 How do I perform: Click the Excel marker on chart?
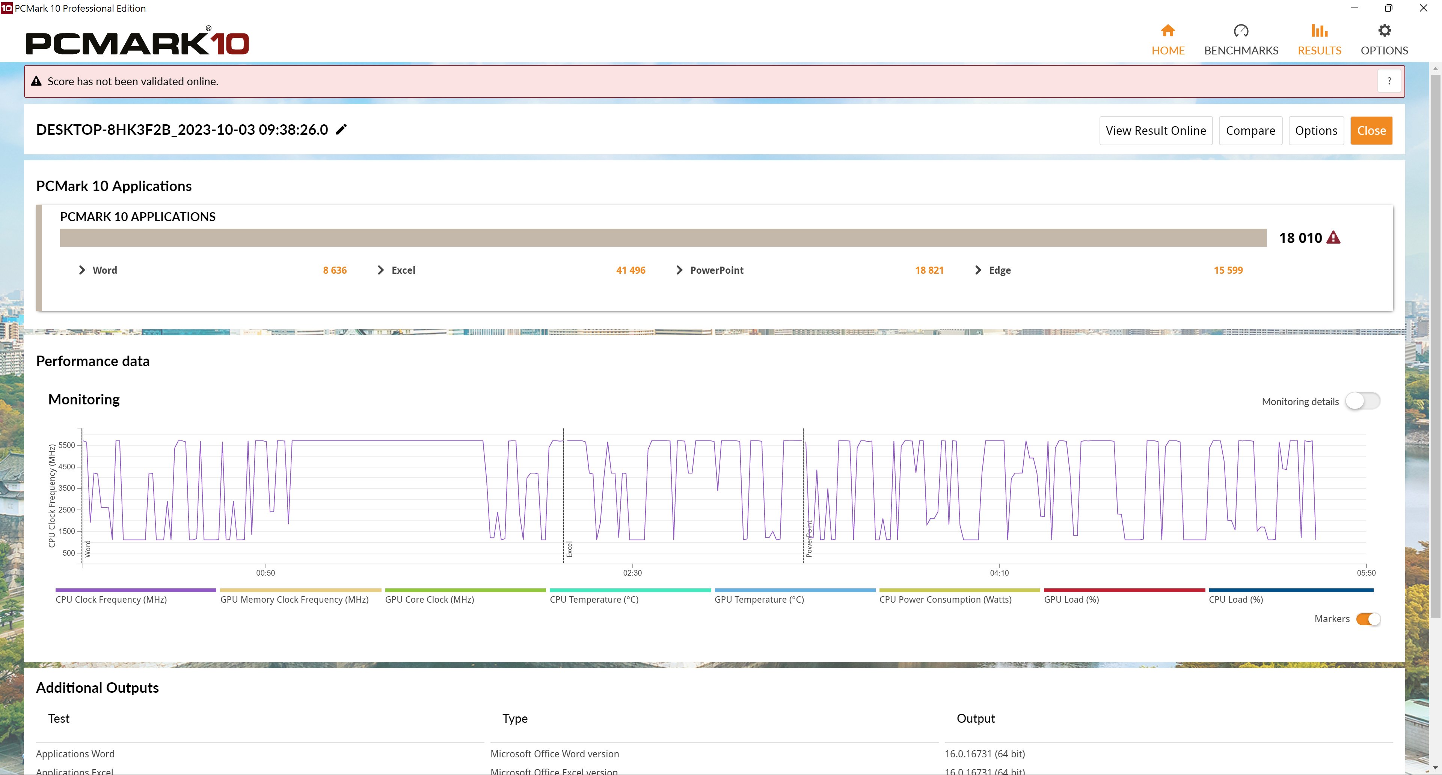point(569,549)
